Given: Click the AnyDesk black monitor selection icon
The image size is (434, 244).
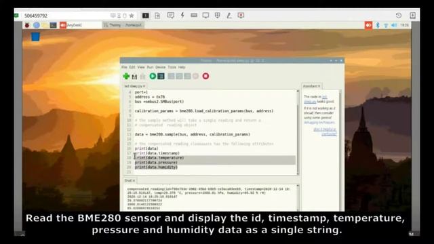Looking at the screenshot, I should pyautogui.click(x=146, y=16).
